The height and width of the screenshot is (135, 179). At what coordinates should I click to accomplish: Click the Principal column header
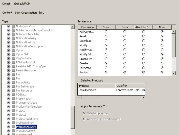pyautogui.click(x=96, y=86)
